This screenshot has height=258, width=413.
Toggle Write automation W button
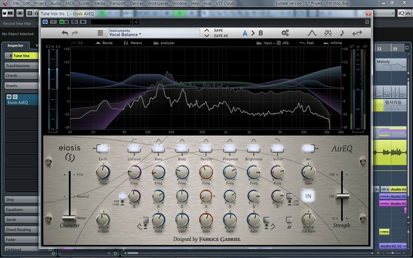pos(67,22)
